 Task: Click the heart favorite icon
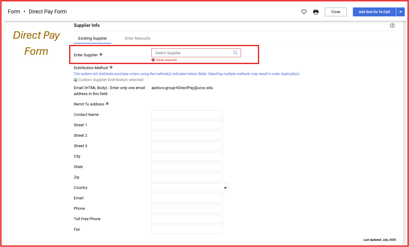pos(304,12)
